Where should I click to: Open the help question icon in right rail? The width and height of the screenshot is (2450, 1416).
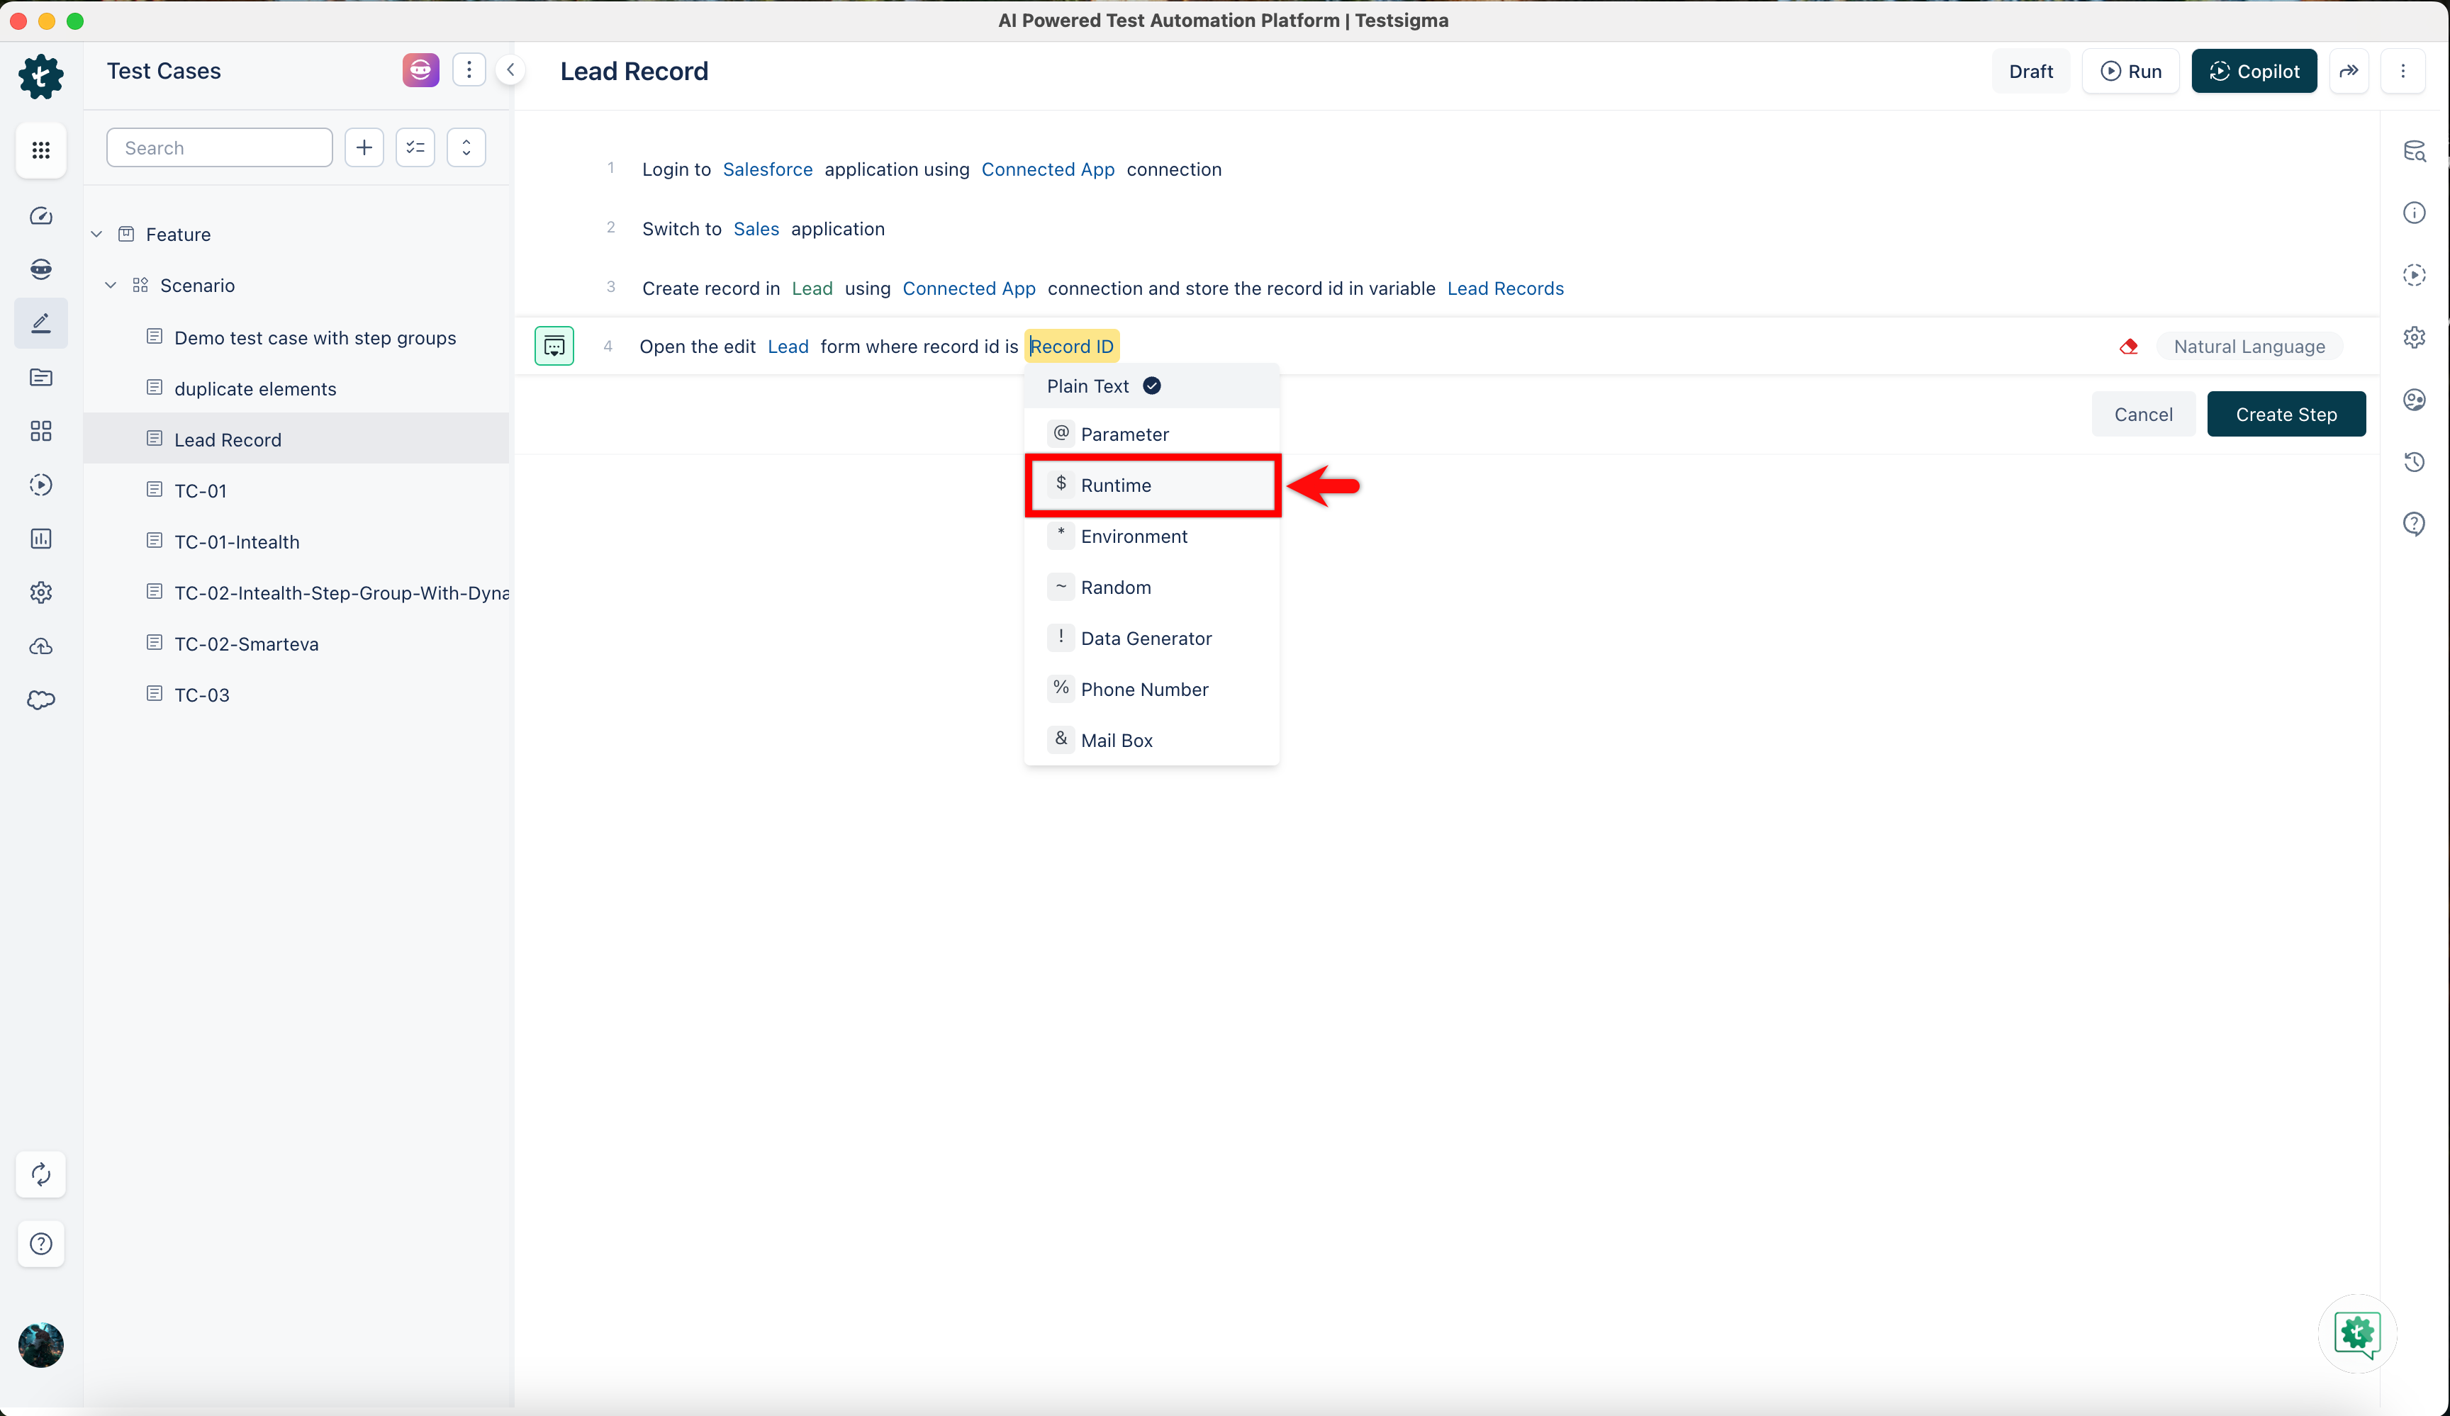(x=2414, y=524)
